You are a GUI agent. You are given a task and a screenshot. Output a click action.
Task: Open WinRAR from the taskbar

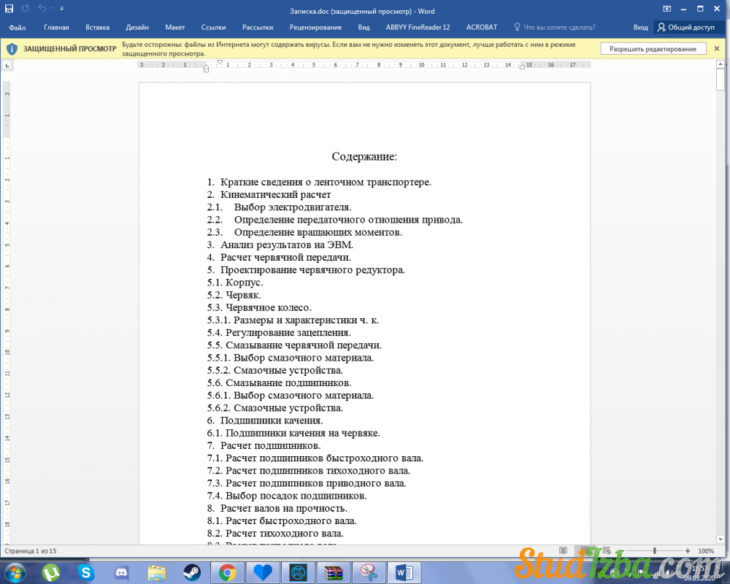coord(334,572)
